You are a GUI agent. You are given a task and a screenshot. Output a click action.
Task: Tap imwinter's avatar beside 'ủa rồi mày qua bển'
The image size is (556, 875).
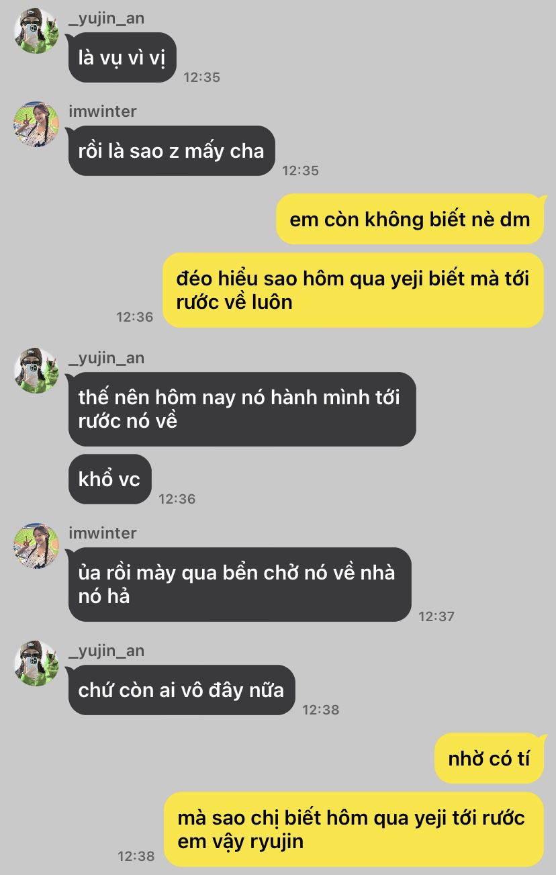[x=36, y=546]
